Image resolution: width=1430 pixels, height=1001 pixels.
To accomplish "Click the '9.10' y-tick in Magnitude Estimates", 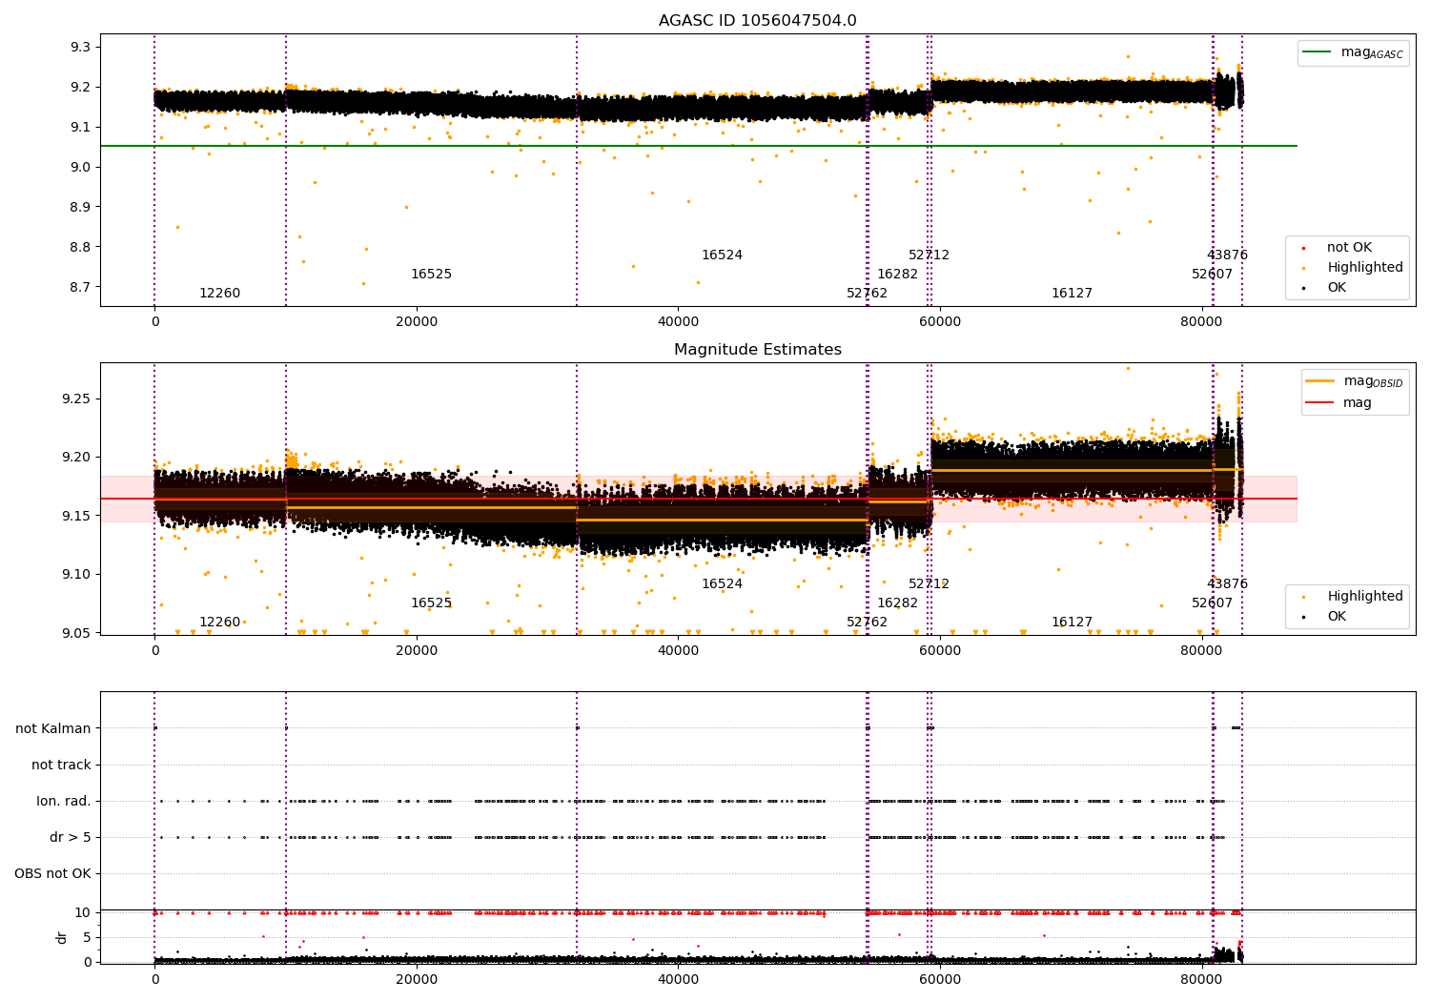I will tap(77, 575).
